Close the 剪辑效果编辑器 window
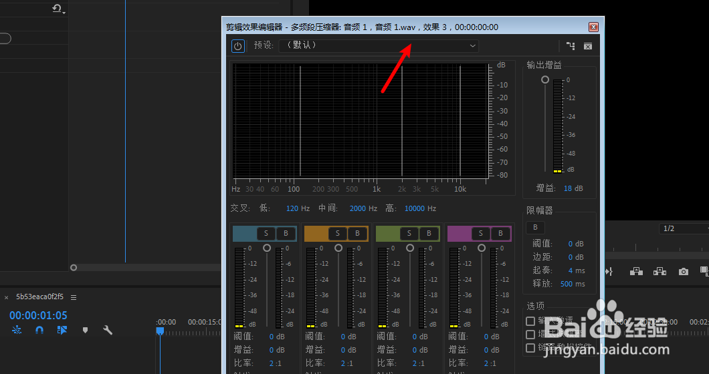 pos(594,27)
